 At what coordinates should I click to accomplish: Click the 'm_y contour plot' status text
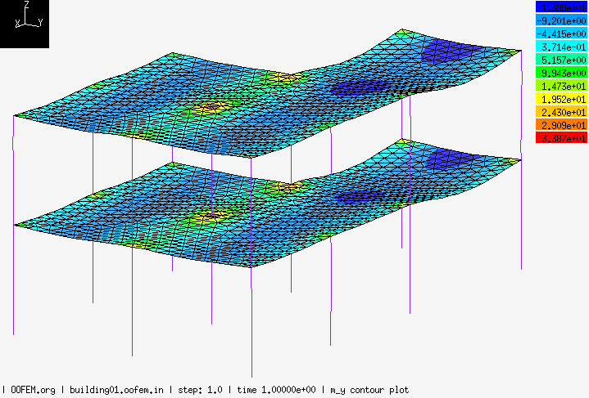coord(369,390)
